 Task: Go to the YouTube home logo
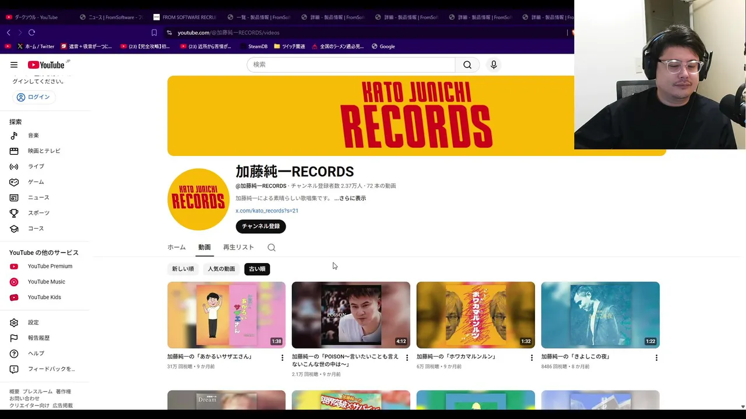tap(46, 65)
